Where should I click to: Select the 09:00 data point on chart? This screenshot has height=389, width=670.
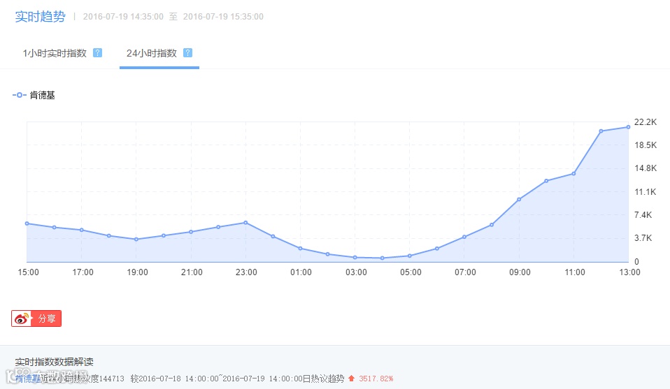pos(519,199)
